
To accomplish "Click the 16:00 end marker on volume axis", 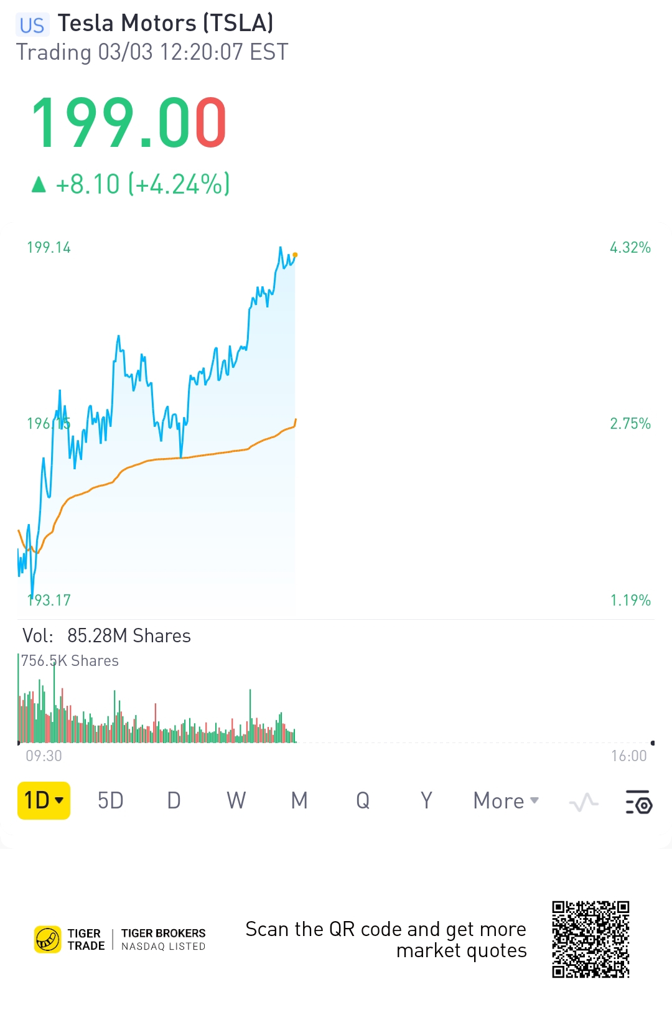I will tap(652, 743).
